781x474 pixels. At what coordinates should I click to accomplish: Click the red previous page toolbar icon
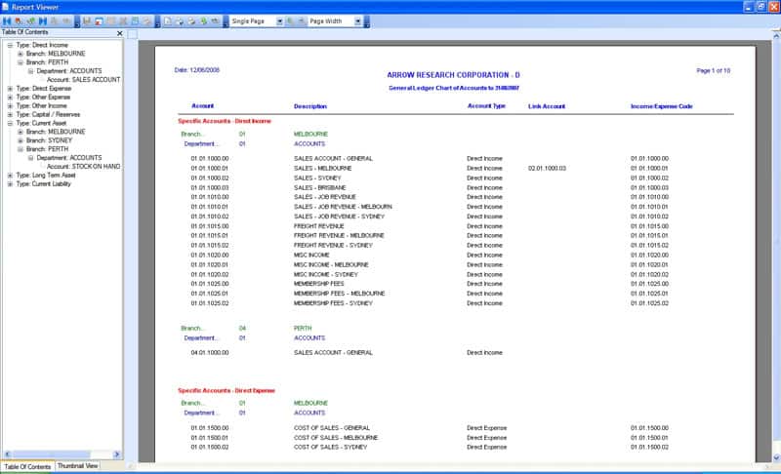point(19,21)
